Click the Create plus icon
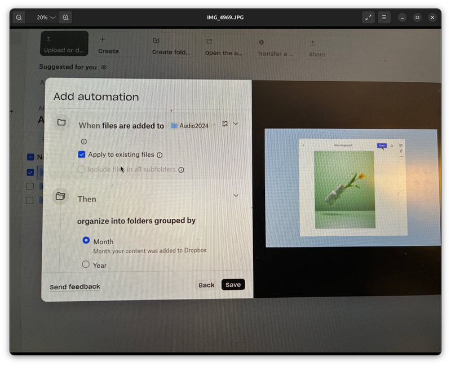 click(x=102, y=39)
